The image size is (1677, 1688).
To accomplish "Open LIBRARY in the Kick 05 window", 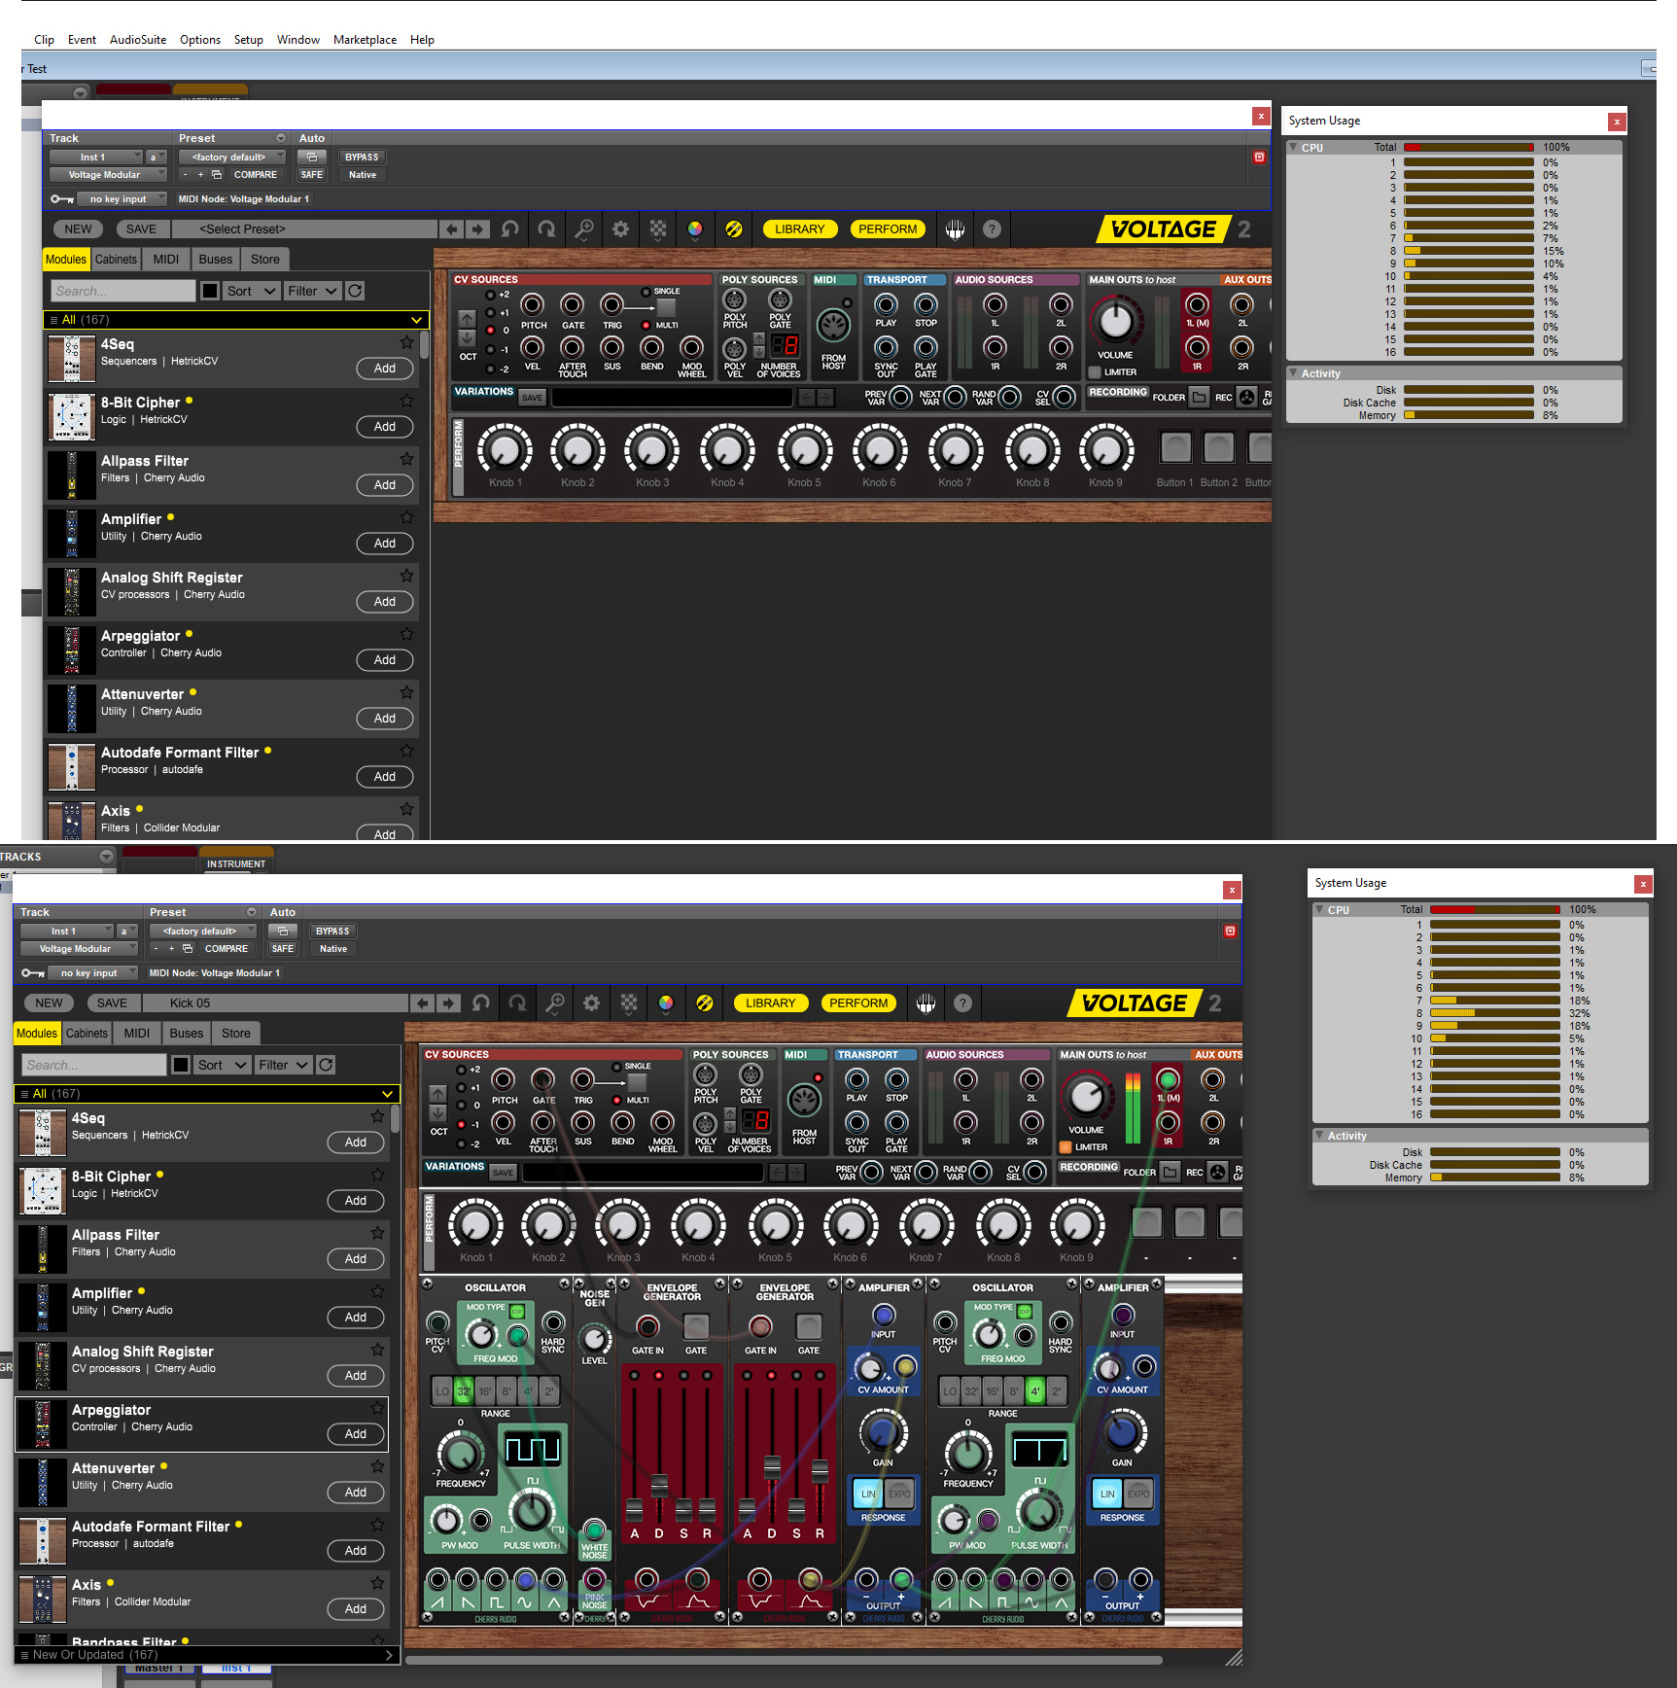I will tap(770, 1002).
